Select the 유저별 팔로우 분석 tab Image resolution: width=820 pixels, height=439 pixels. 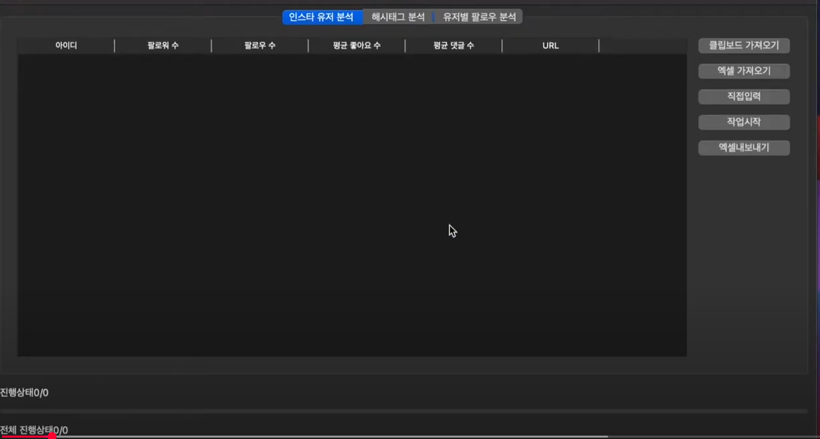pos(479,17)
